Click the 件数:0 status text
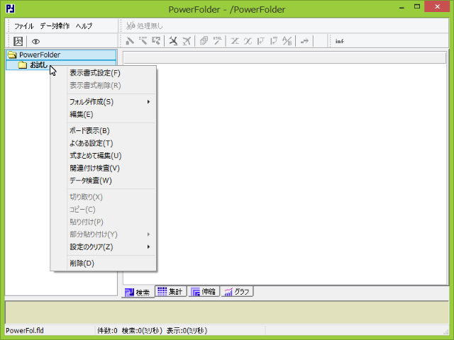The image size is (454, 340). (x=107, y=331)
